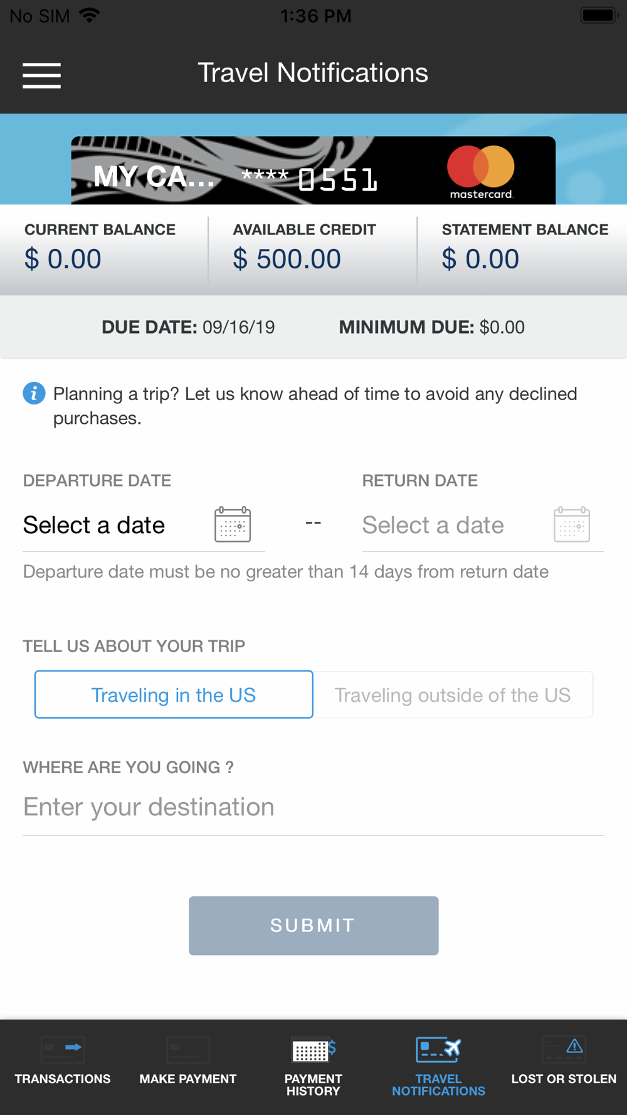The image size is (627, 1115).
Task: Select Traveling outside of the US
Action: coord(452,695)
